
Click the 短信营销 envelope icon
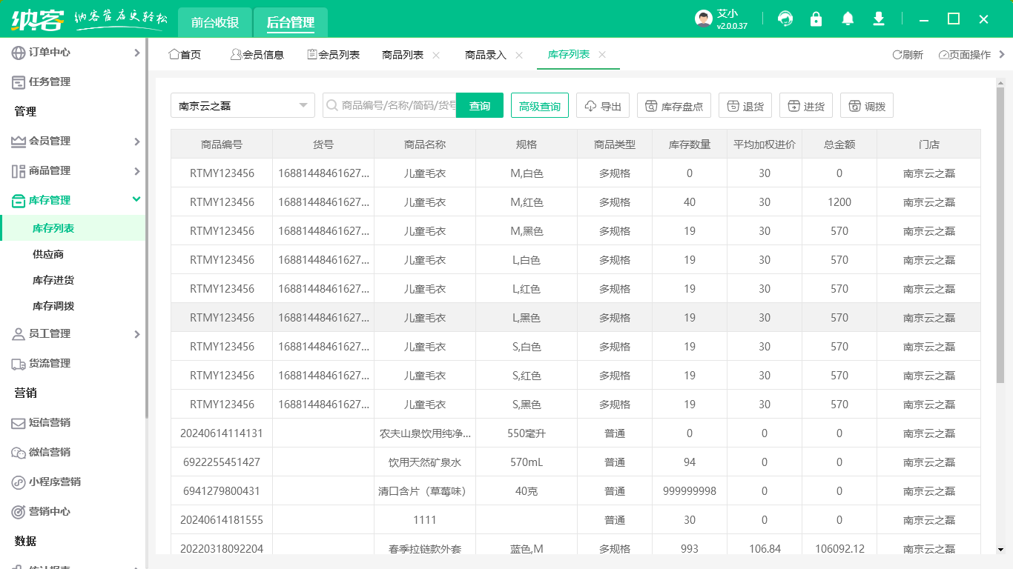19,423
